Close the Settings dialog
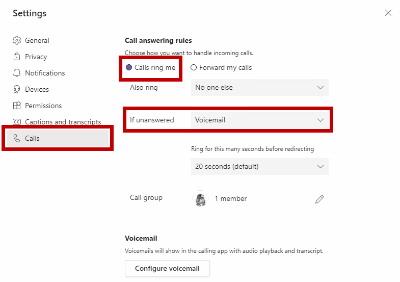Screen dimensions: 400x282 tap(388, 13)
